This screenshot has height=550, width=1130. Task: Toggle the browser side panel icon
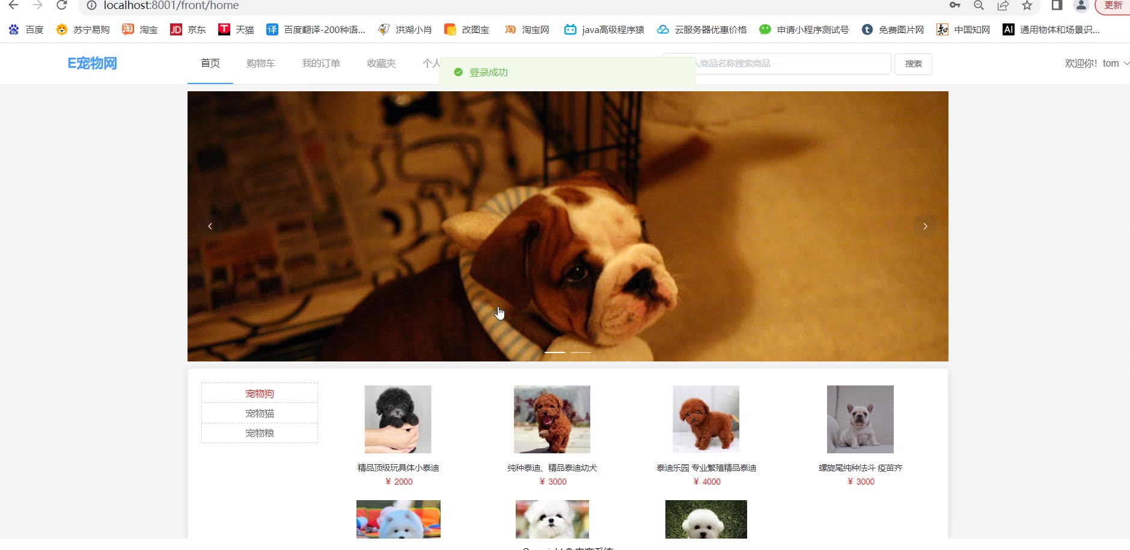(x=1057, y=5)
